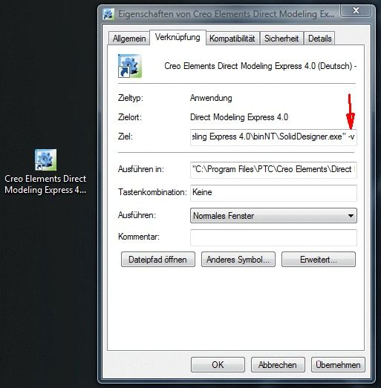Image resolution: width=381 pixels, height=388 pixels.
Task: Click the Dateipfad öffnen button
Action: pos(158,260)
